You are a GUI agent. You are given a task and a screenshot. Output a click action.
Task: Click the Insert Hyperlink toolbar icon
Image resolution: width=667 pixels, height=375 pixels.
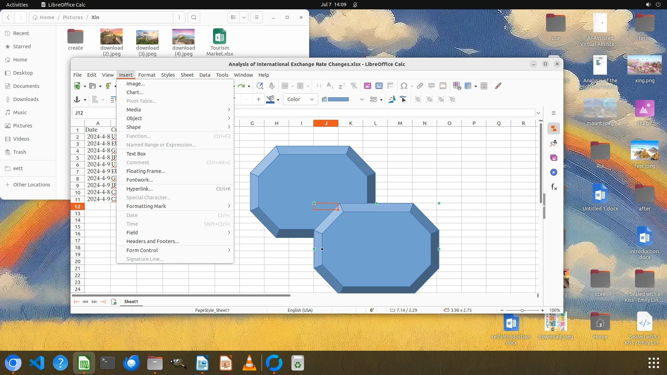420,86
